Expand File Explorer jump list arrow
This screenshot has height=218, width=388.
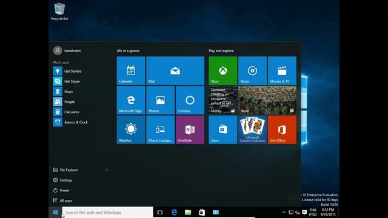click(x=107, y=170)
